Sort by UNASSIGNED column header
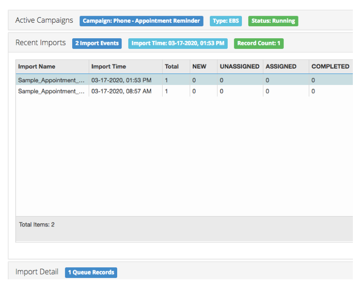This screenshot has width=360, height=286. coord(240,67)
